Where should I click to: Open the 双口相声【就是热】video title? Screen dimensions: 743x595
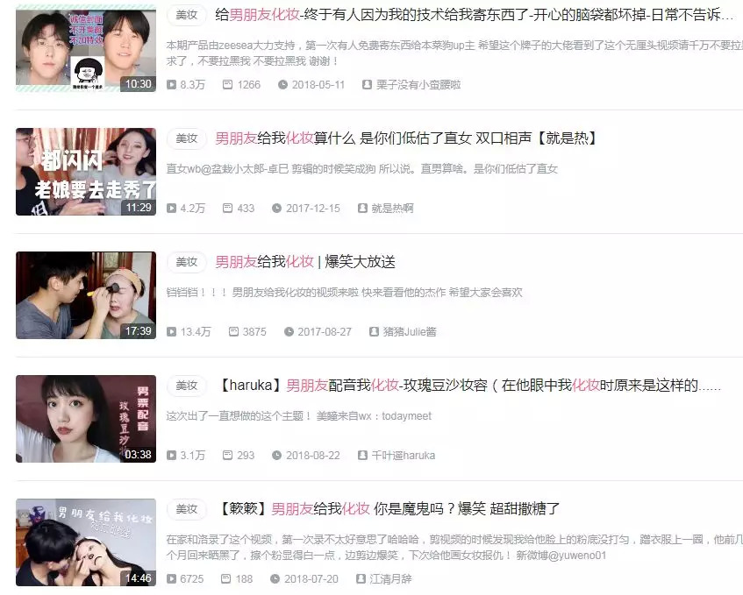[x=405, y=138]
